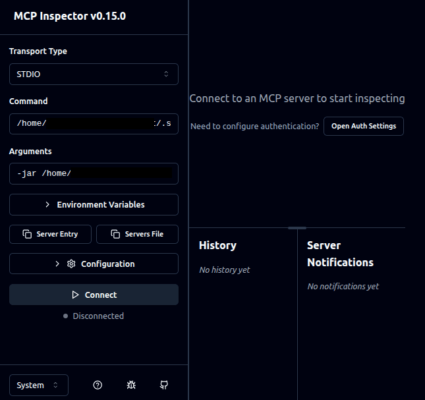This screenshot has height=400, width=425.
Task: Click the 'No history yet' placeholder text
Action: pos(224,270)
